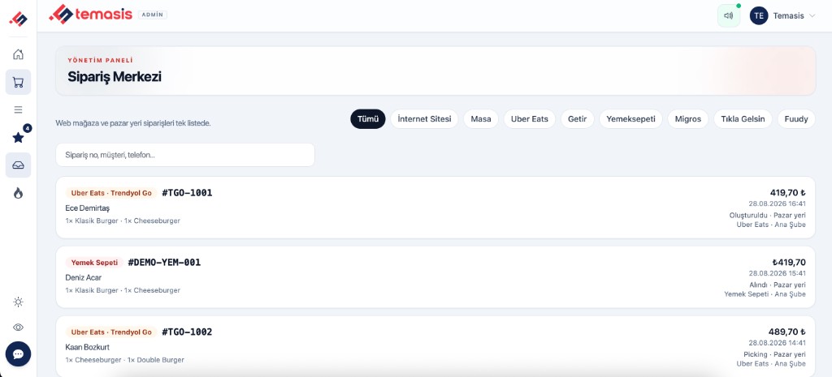Click Uber Eats · Trendyol Go badge on #TGO-1001
Viewport: 832px width, 377px height.
pos(111,193)
